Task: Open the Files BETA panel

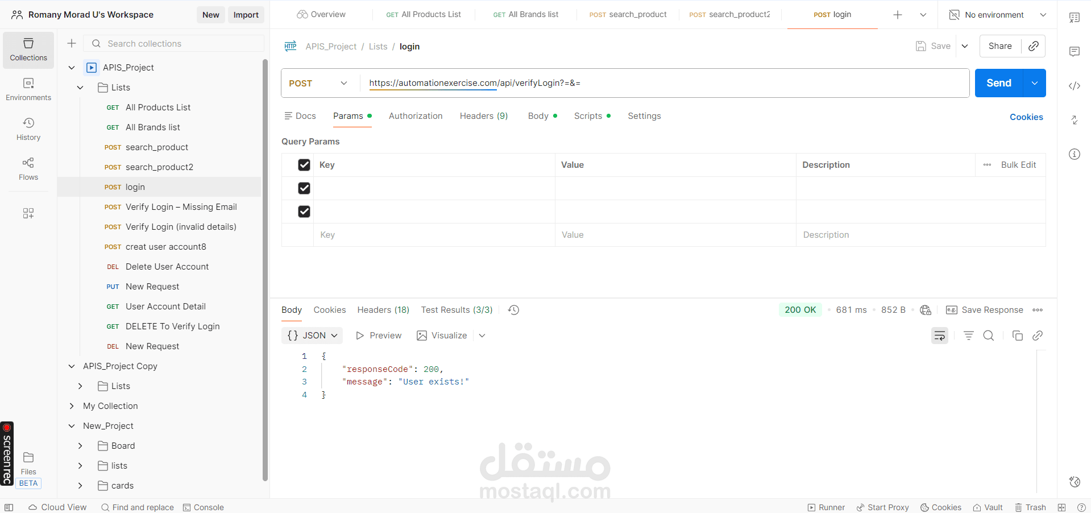Action: tap(28, 470)
